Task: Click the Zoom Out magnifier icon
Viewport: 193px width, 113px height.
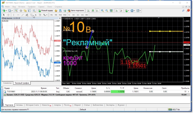Action: (x=107, y=11)
